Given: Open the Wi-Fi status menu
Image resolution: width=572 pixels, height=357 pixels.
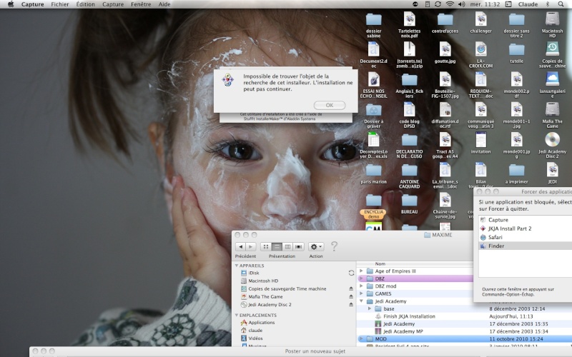Looking at the screenshot, I should coord(450,4).
